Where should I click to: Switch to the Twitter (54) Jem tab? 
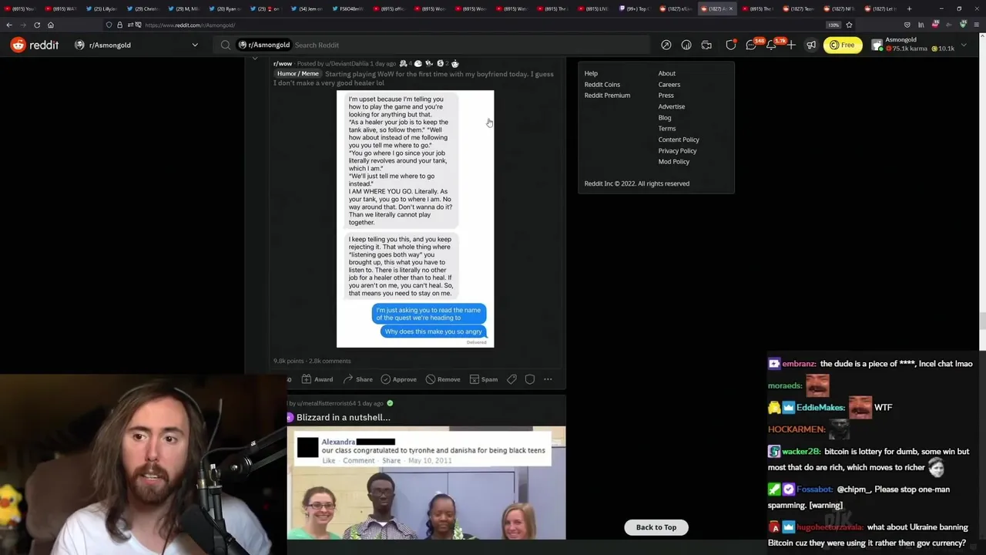coord(309,8)
